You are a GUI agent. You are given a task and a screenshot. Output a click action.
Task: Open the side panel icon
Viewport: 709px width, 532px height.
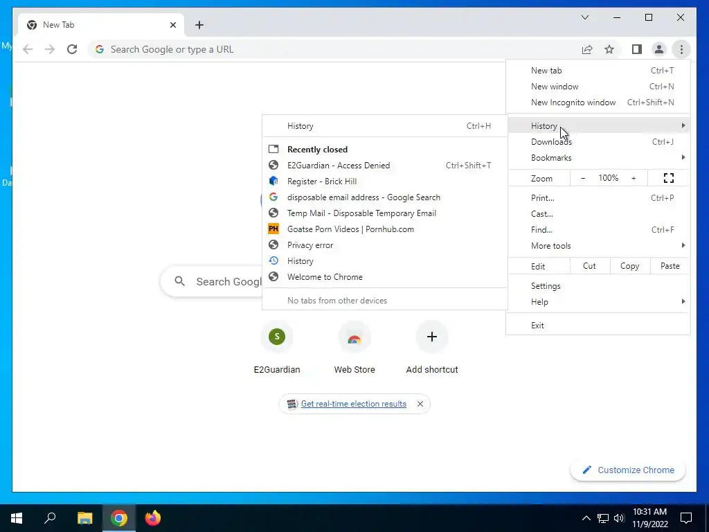click(637, 49)
